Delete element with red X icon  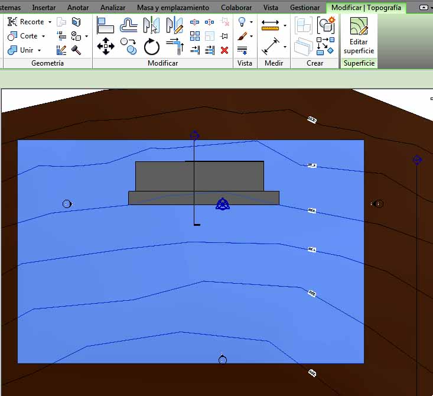pos(224,50)
